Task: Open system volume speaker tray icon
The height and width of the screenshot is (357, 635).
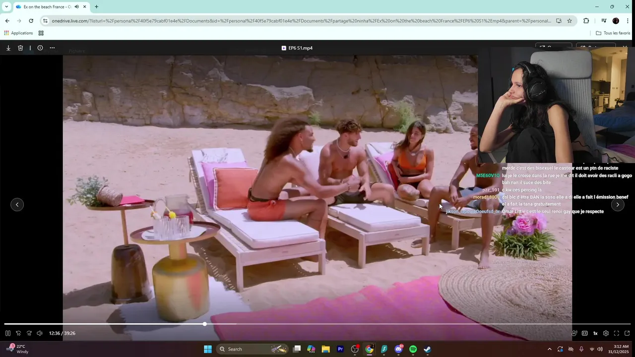Action: (x=600, y=349)
